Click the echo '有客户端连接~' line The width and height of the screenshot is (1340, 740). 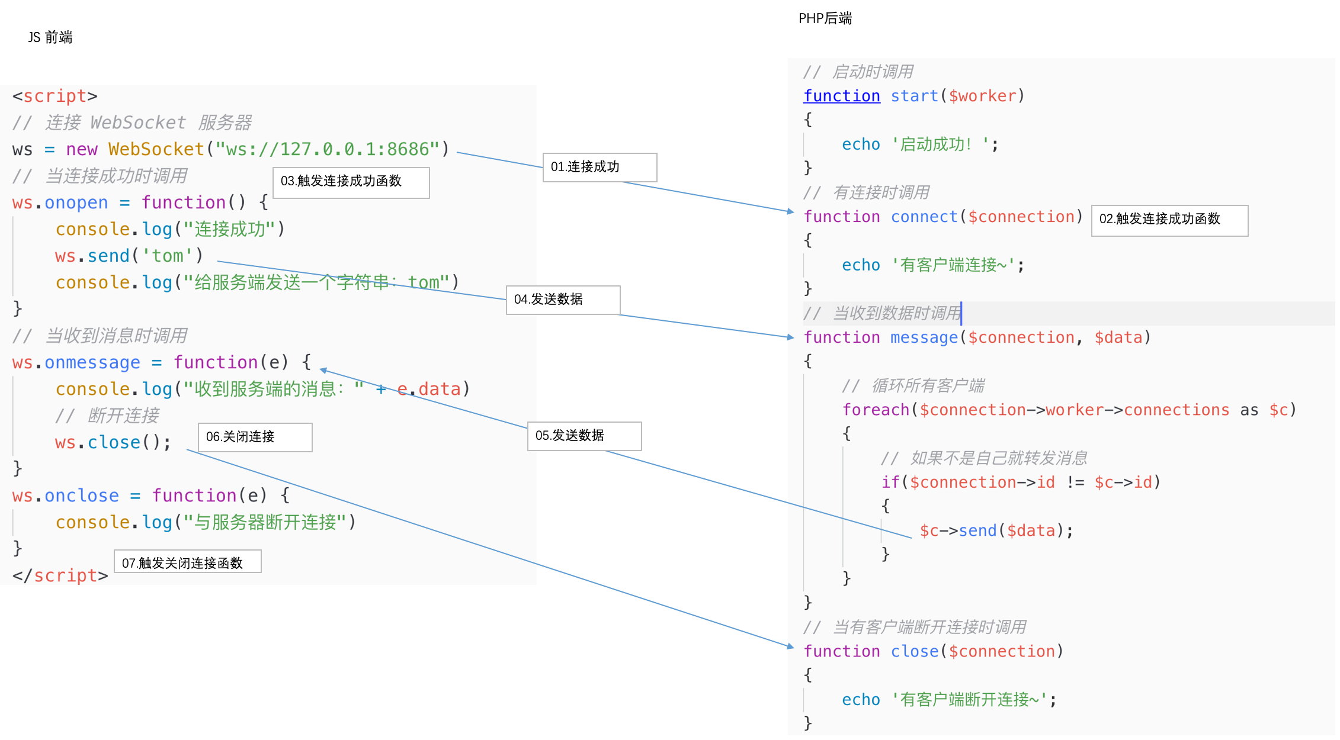coord(933,265)
